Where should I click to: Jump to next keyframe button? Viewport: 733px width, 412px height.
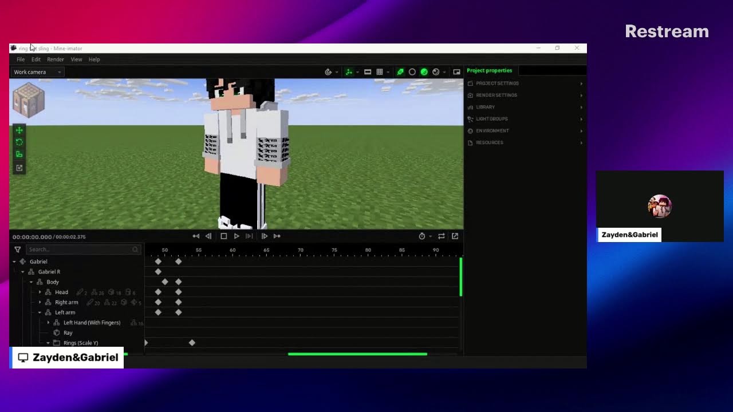pos(277,236)
